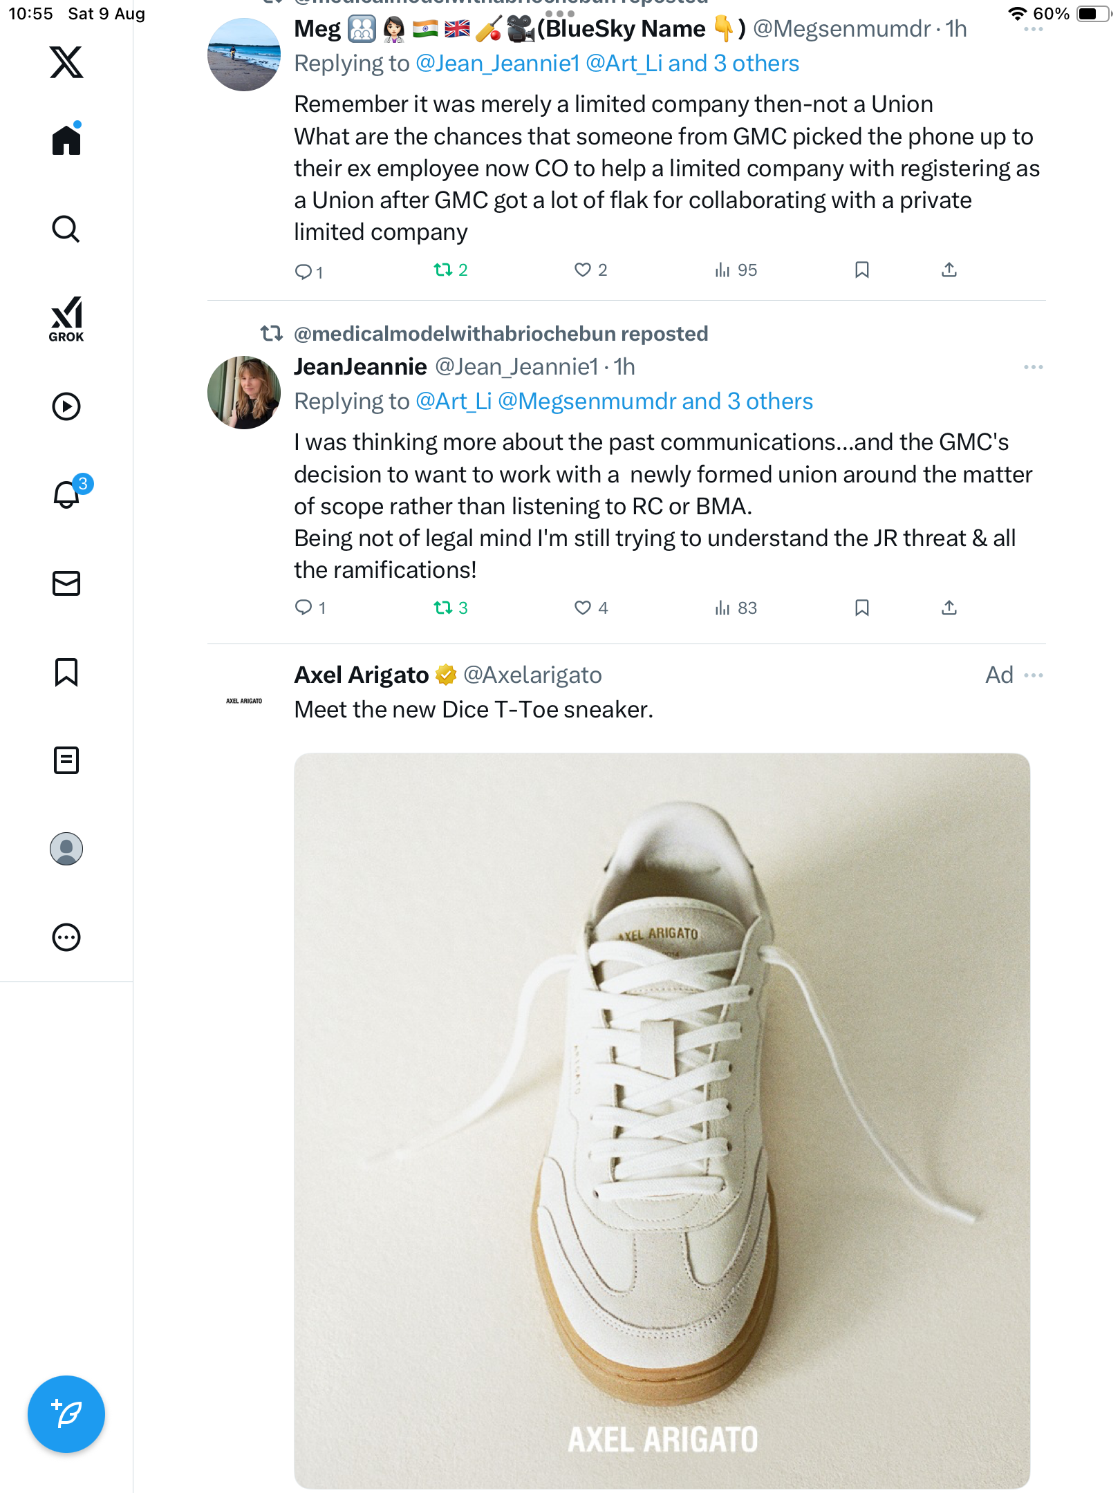Undo repost on JeanJeannie's reply
Screen dimensions: 1120x1493
pos(443,608)
